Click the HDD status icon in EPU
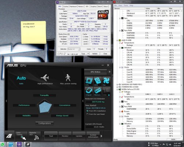 pyautogui.click(x=97, y=81)
